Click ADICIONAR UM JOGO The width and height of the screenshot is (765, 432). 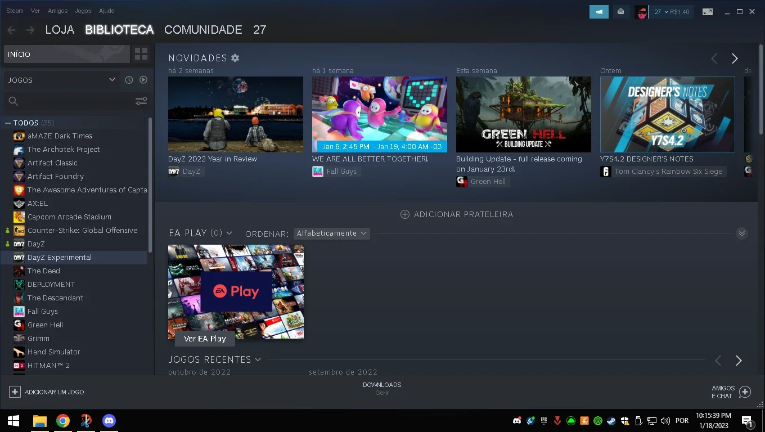(47, 392)
